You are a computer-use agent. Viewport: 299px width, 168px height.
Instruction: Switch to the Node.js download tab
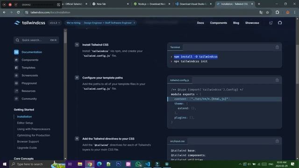click(x=151, y=4)
